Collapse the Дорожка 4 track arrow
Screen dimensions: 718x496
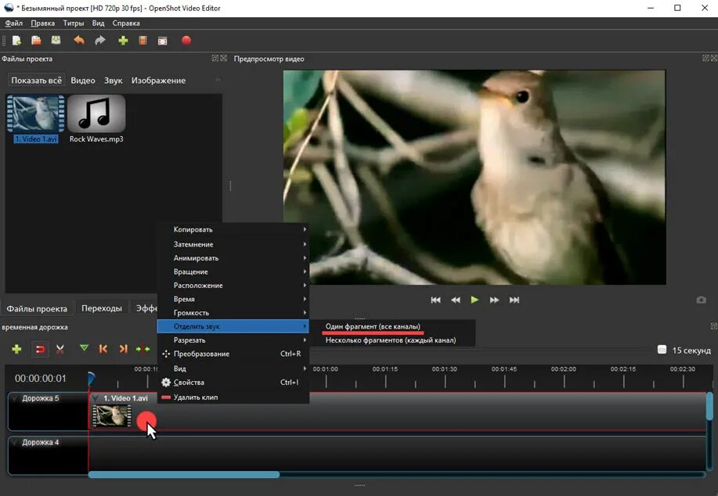click(x=15, y=443)
